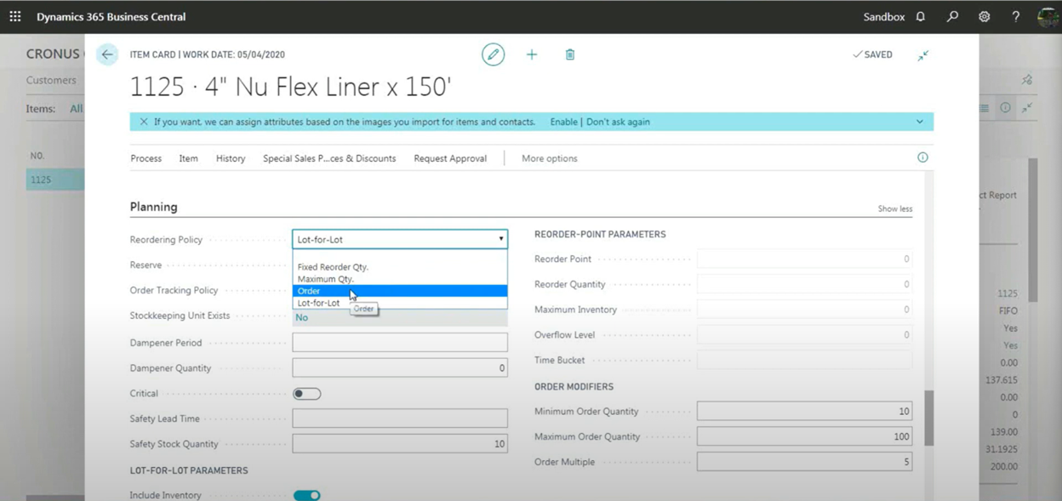1062x501 pixels.
Task: Click Don't ask again
Action: (x=619, y=122)
